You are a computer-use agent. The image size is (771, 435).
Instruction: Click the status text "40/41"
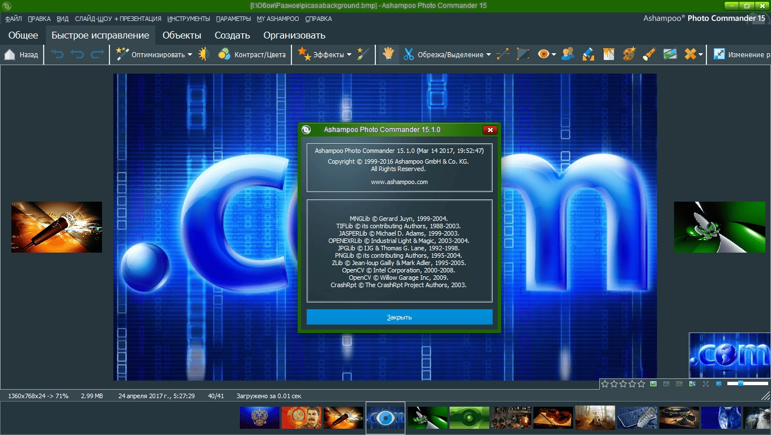[x=216, y=396]
